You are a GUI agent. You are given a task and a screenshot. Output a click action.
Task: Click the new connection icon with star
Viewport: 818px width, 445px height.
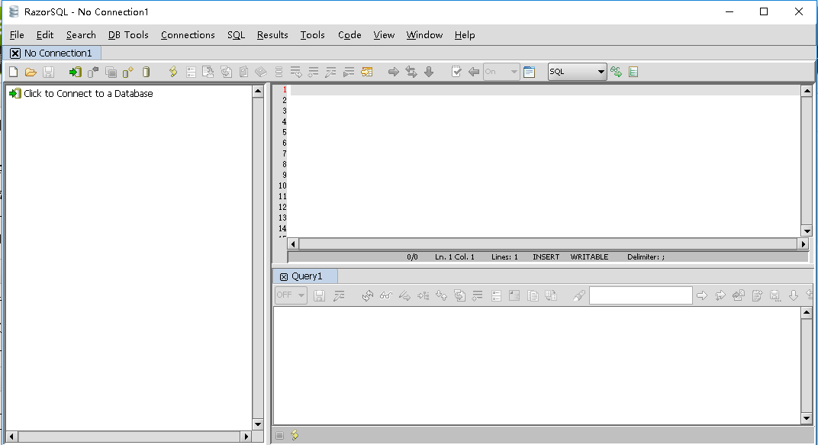[128, 72]
